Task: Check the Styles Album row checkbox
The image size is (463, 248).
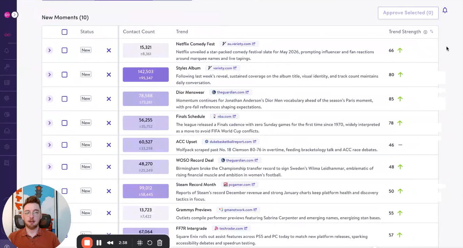Action: tap(64, 75)
